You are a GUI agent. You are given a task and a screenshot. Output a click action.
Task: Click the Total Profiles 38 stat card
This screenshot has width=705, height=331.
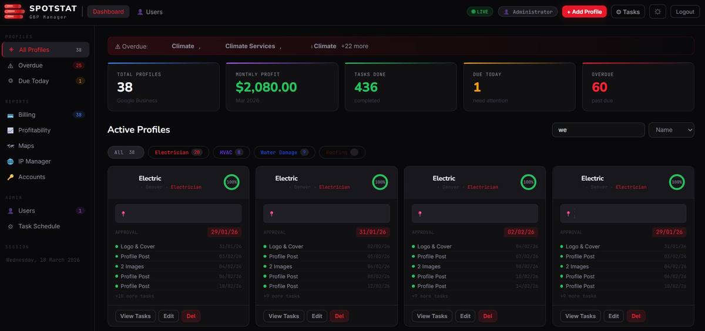163,87
